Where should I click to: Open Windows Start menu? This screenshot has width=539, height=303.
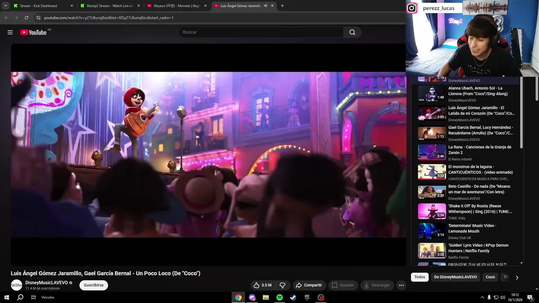6,298
